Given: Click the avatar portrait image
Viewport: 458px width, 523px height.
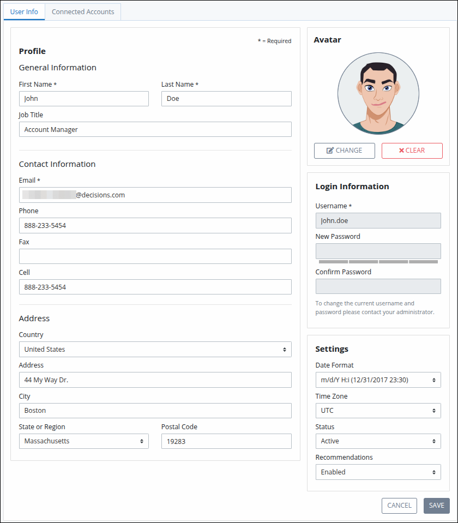Looking at the screenshot, I should point(378,93).
